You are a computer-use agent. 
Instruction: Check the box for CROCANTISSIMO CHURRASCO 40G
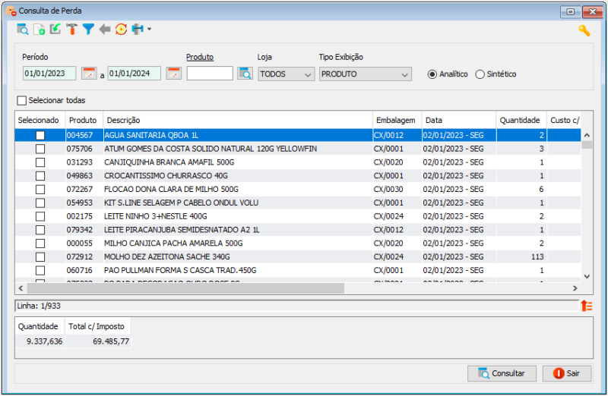click(40, 176)
